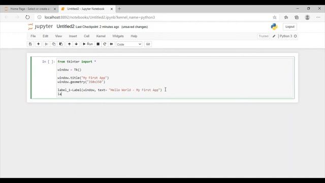Move selected cell up arrow
This screenshot has width=325, height=183.
click(x=69, y=44)
